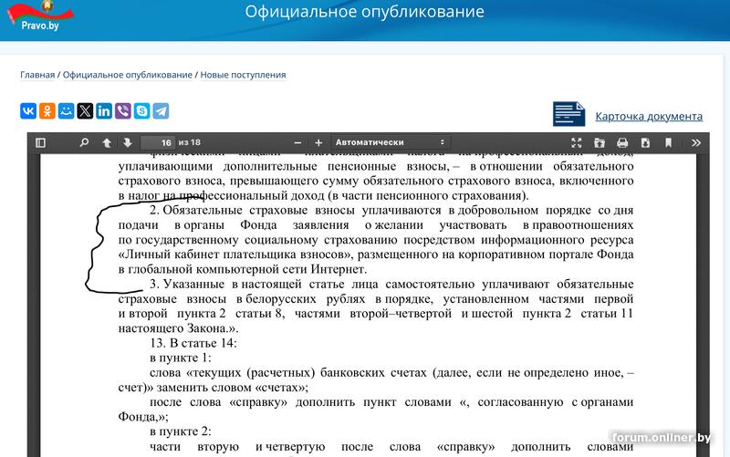Open 'Официальное опубликование' breadcrumb link
The height and width of the screenshot is (457, 730).
click(128, 75)
